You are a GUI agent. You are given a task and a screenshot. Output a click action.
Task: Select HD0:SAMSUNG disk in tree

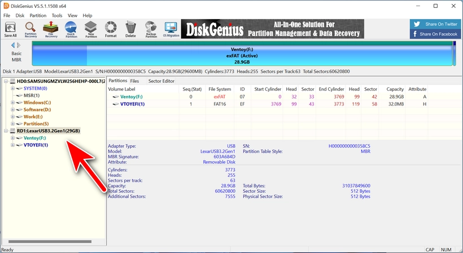61,81
